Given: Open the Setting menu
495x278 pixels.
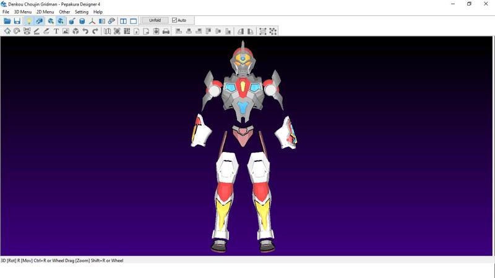Looking at the screenshot, I should click(82, 12).
